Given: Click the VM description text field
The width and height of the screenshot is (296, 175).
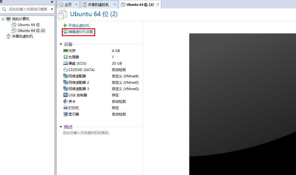Looking at the screenshot, I should [x=86, y=133].
